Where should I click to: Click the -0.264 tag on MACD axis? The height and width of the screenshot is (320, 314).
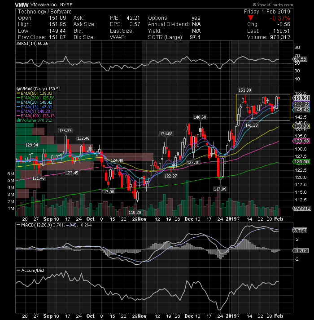point(301,251)
